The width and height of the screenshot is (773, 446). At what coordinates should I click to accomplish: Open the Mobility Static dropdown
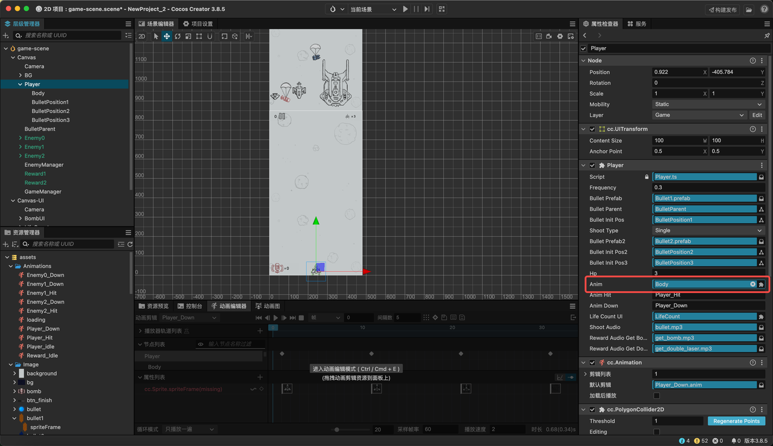click(x=709, y=104)
